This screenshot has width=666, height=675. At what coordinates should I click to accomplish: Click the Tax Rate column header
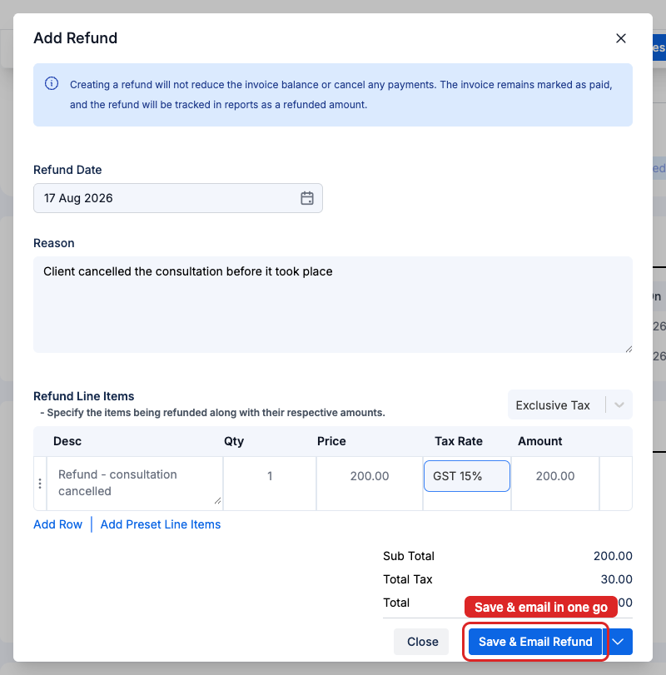tap(459, 441)
